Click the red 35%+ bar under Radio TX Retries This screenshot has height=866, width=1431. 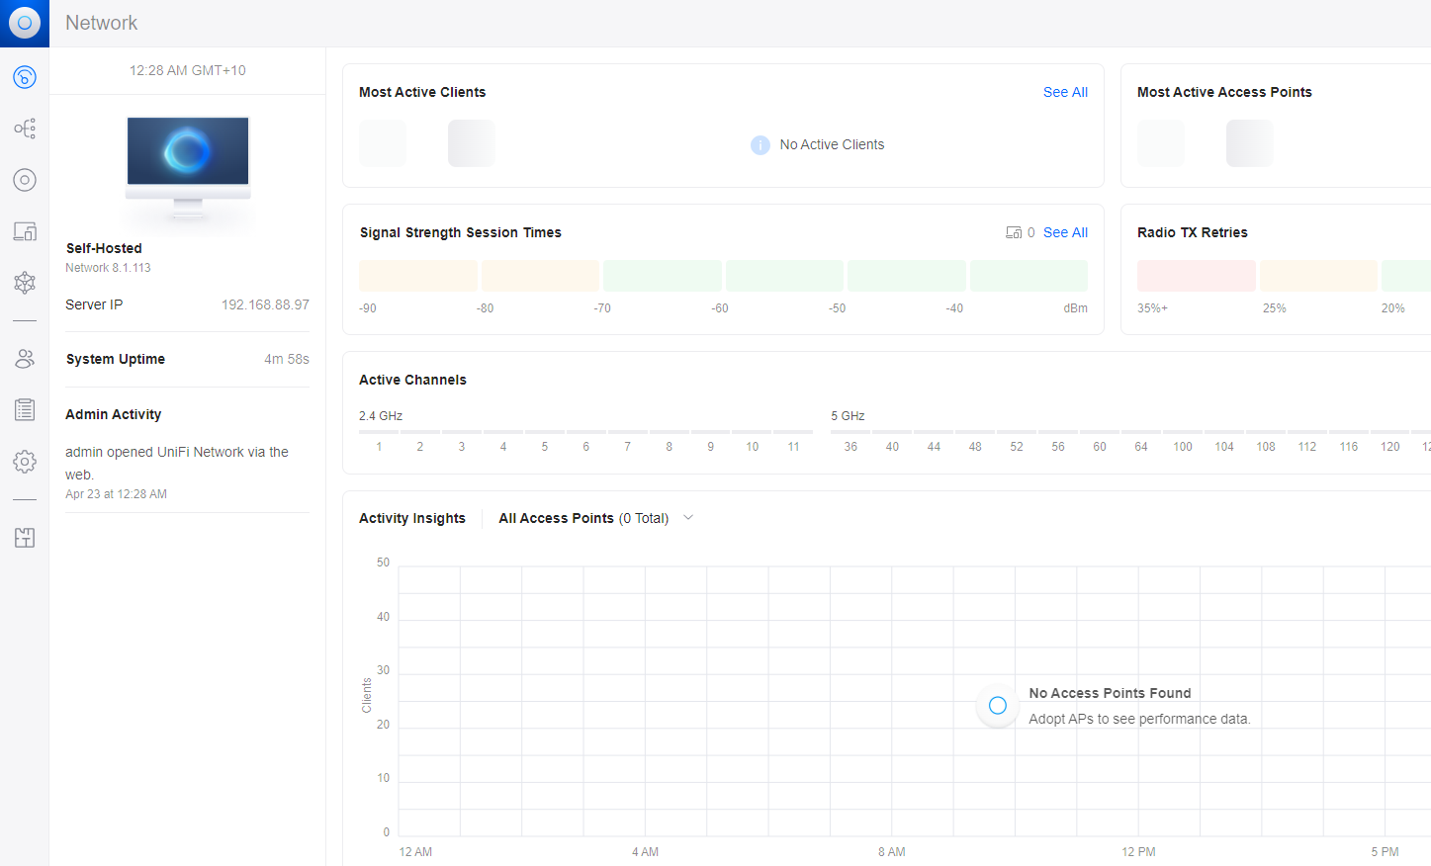point(1196,275)
